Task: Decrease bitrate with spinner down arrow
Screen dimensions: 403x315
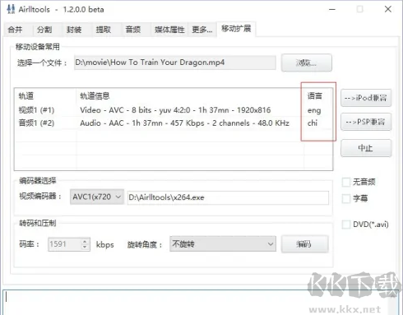Action: pyautogui.click(x=85, y=248)
